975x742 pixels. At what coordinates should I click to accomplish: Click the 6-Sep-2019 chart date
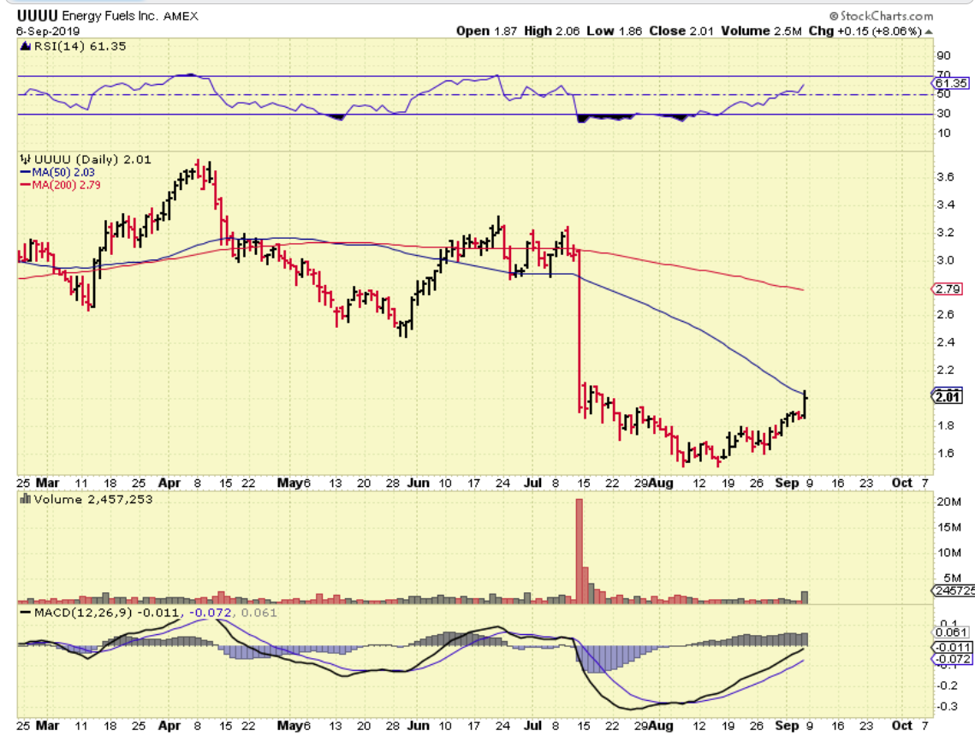(46, 31)
